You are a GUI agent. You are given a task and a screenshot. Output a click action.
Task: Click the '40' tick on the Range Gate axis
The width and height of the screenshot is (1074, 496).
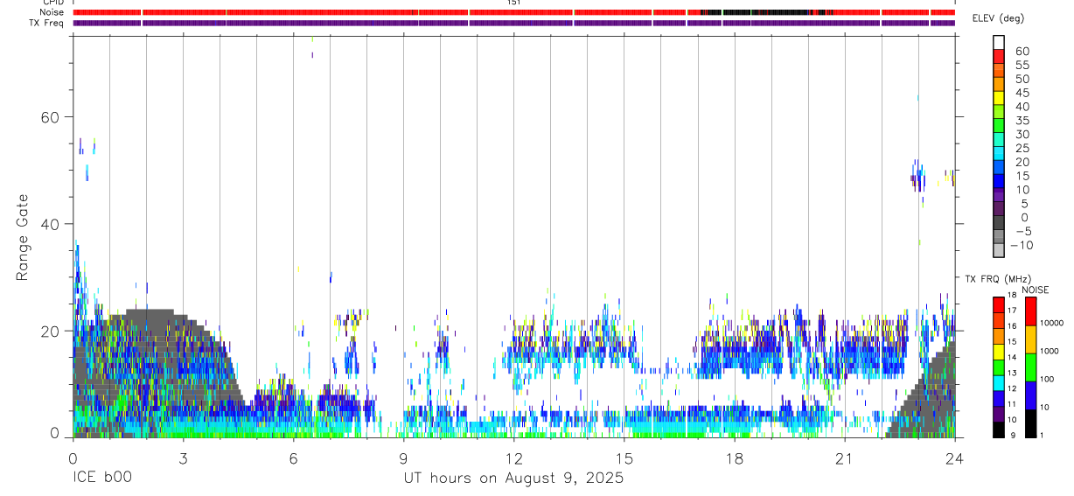(51, 224)
